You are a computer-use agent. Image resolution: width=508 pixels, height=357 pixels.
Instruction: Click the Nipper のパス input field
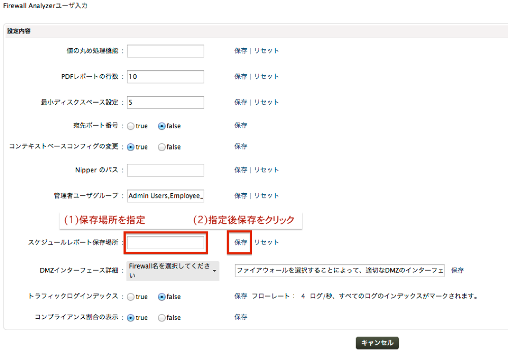(166, 170)
